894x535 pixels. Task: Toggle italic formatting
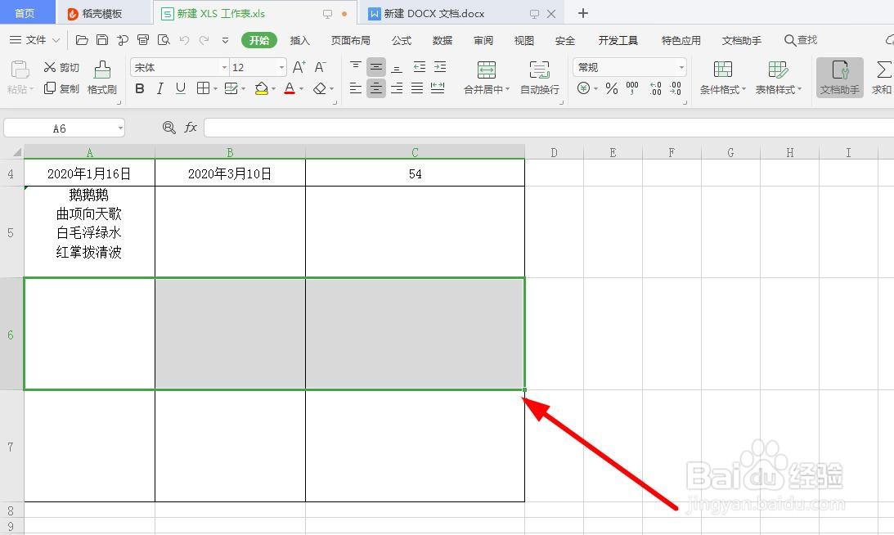(160, 88)
